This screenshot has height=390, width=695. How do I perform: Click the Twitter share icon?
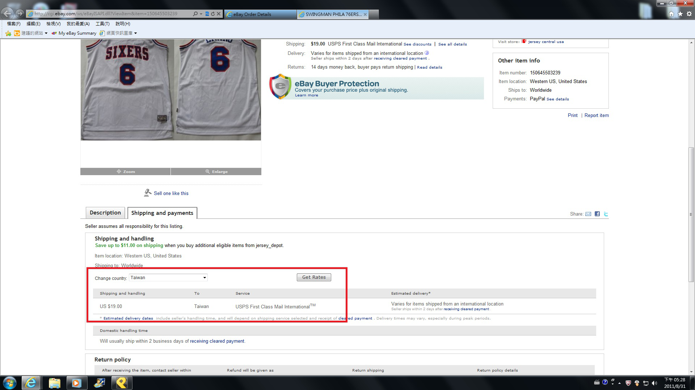point(606,214)
